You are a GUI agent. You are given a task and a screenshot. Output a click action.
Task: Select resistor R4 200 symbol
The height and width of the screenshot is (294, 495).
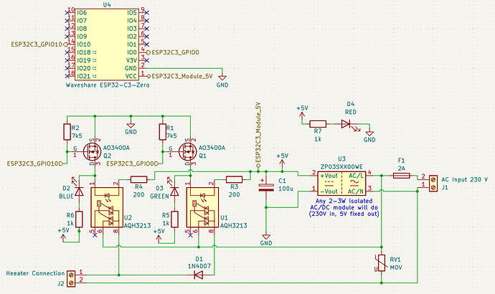point(138,179)
